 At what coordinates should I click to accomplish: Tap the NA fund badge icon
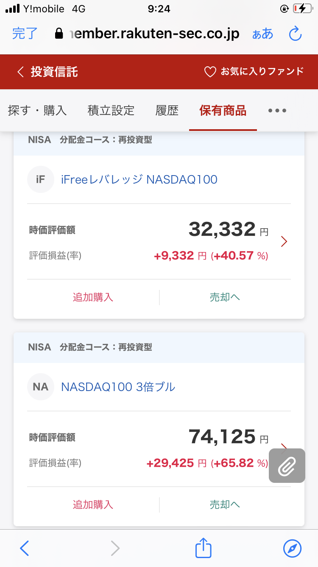click(41, 387)
